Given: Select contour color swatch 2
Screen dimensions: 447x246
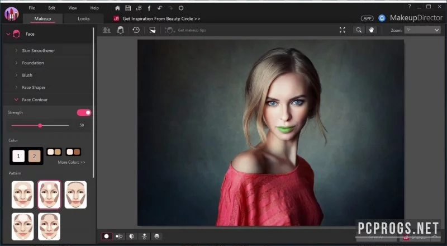Looking at the screenshot, I should pos(35,156).
